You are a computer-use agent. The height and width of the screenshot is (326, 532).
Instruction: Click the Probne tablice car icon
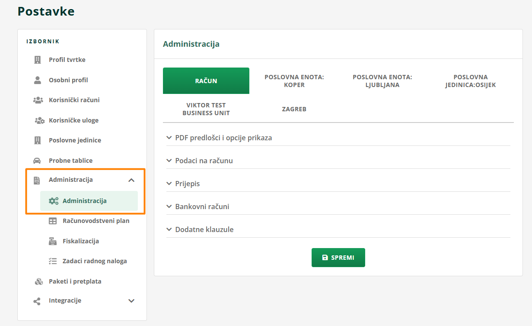pyautogui.click(x=38, y=161)
